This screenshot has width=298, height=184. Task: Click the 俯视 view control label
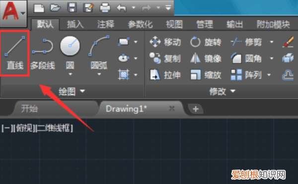coord(24,128)
